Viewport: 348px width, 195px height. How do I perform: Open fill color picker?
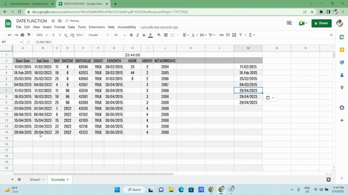pyautogui.click(x=159, y=35)
